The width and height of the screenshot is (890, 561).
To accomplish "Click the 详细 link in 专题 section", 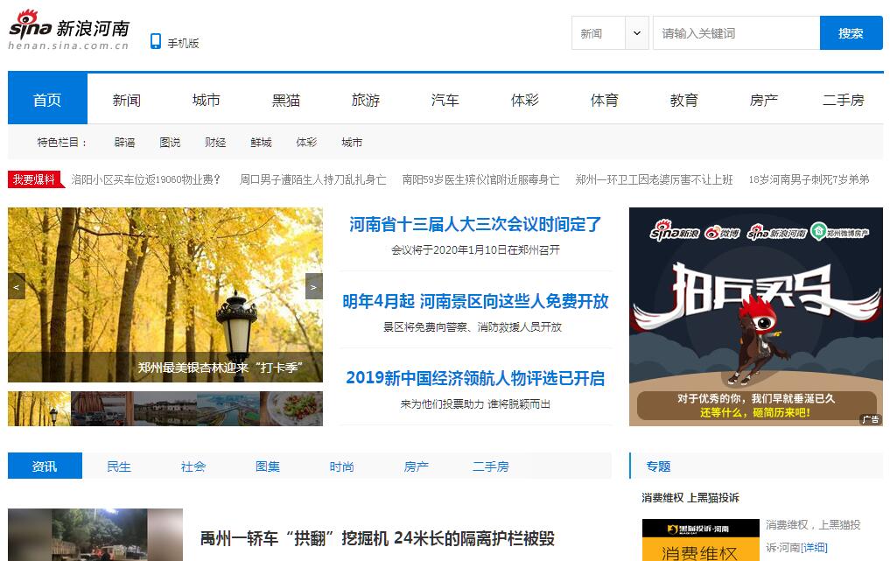I will click(x=815, y=547).
